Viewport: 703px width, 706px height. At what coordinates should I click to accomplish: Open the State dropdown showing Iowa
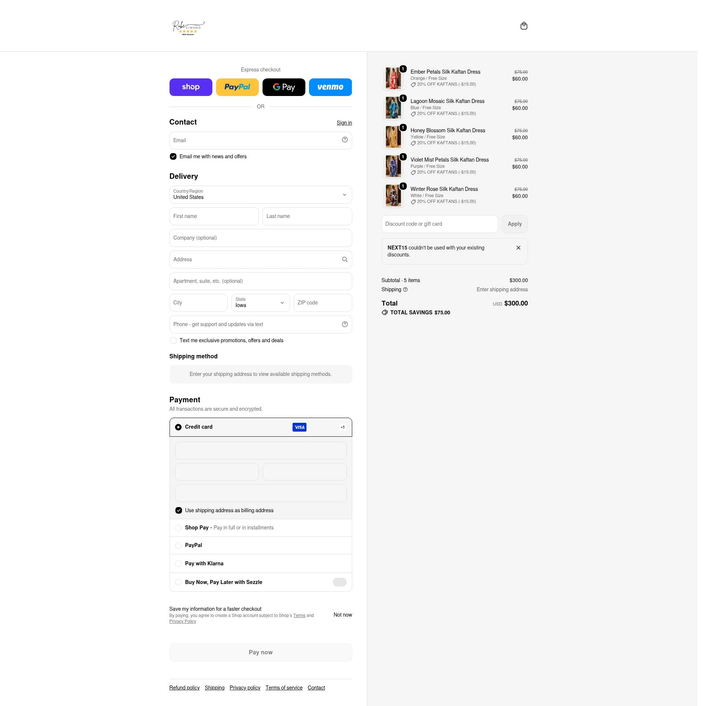coord(260,303)
